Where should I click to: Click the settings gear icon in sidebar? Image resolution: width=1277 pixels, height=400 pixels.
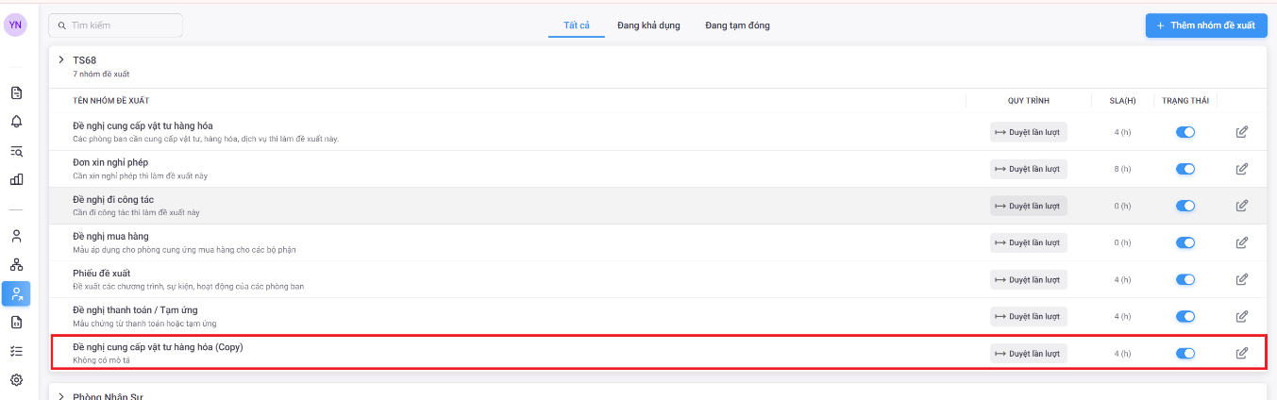click(x=16, y=380)
